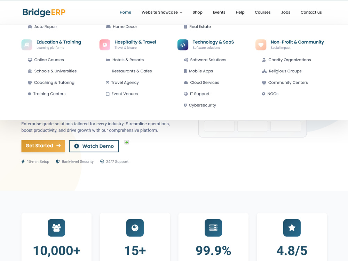
Task: Select Mobile Apps
Action: tap(201, 71)
